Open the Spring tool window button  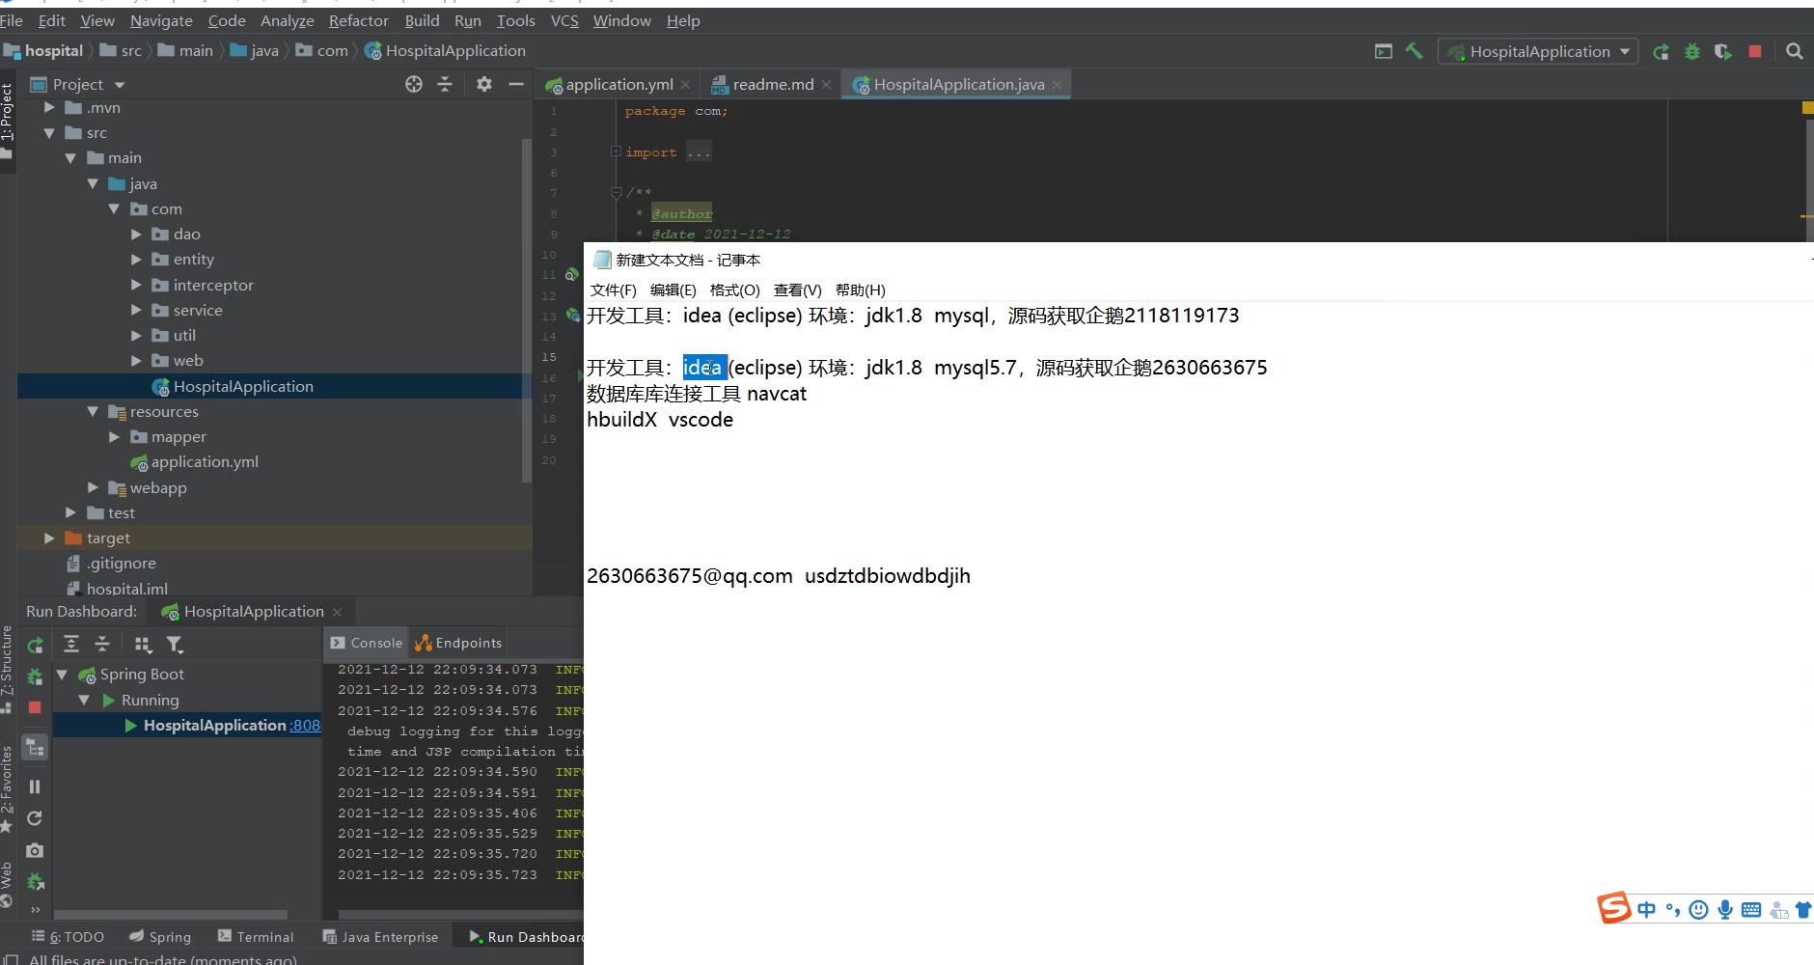pos(160,937)
